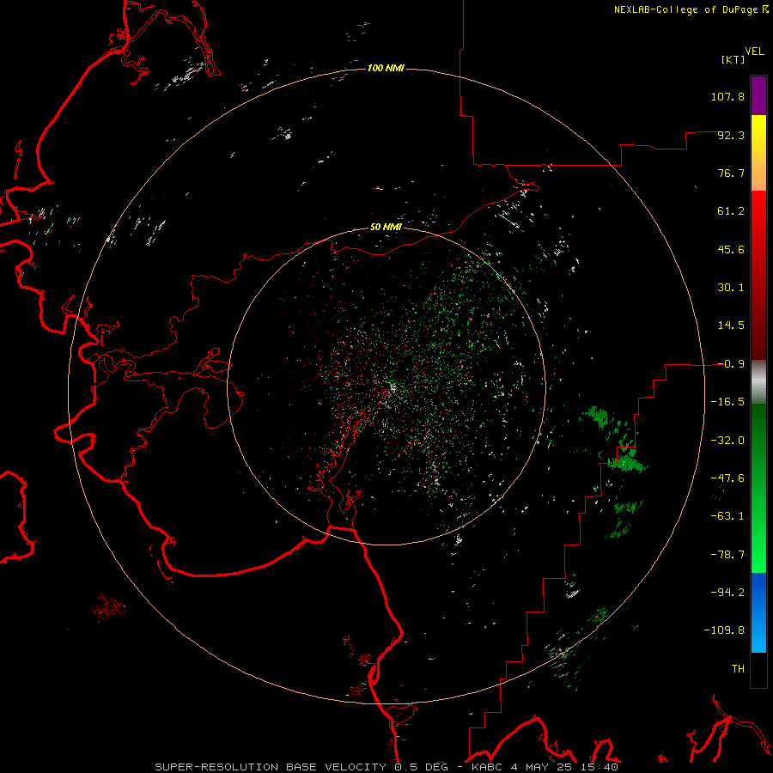Click the 30.1 velocity scale value
773x773 pixels.
coord(731,288)
